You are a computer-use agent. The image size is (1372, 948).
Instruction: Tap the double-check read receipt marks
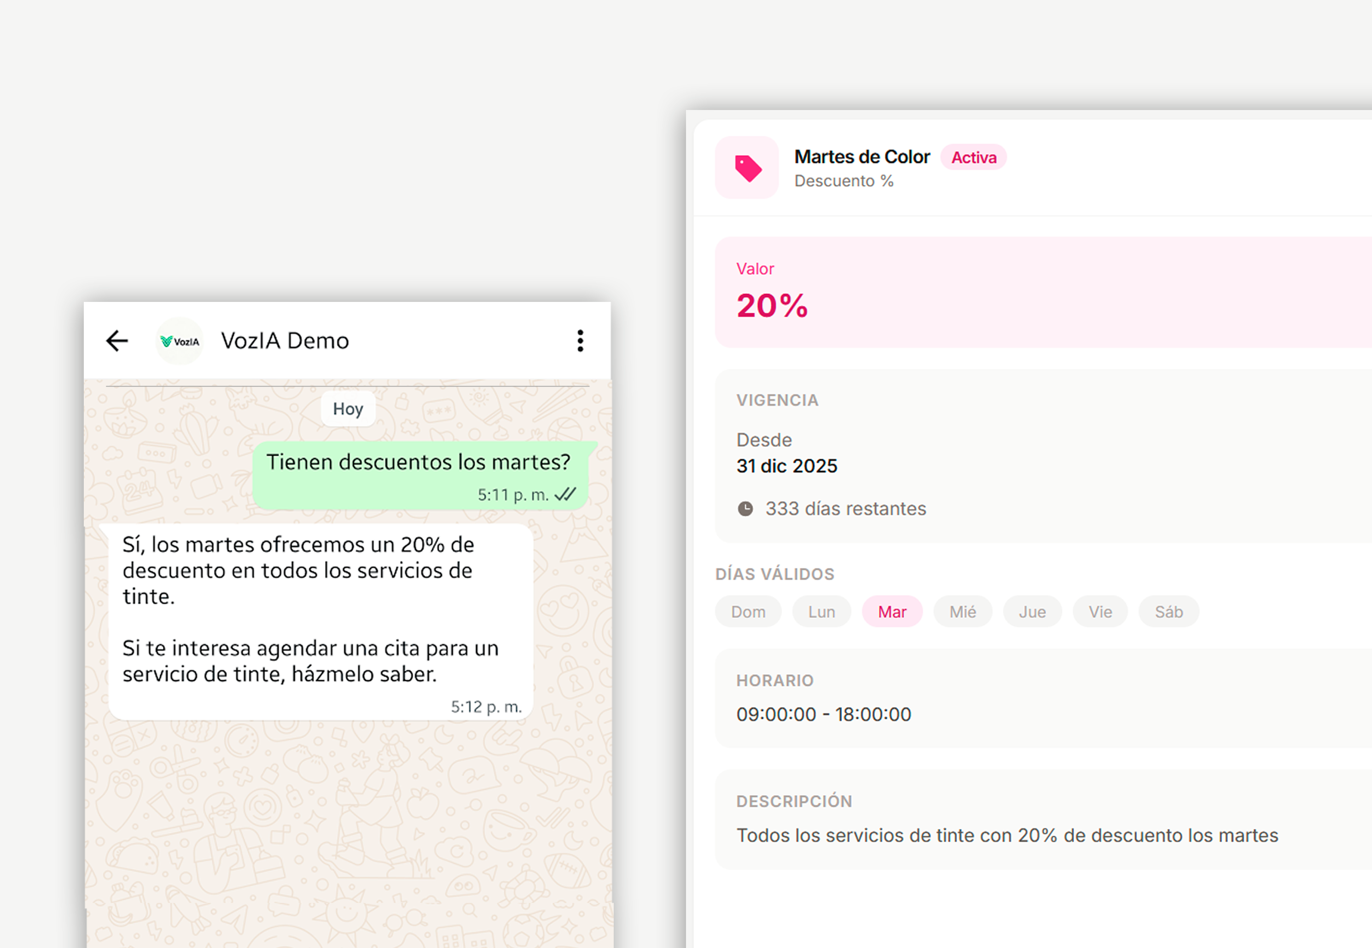(x=565, y=494)
